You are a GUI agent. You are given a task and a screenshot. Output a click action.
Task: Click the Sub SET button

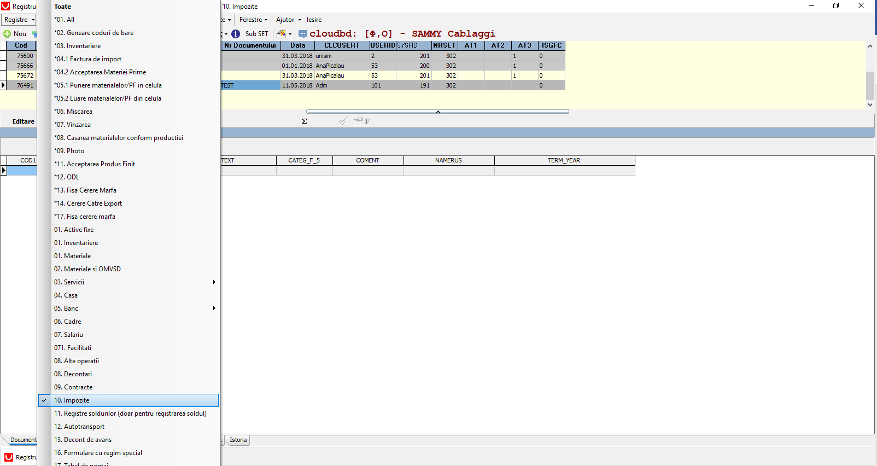(x=256, y=34)
